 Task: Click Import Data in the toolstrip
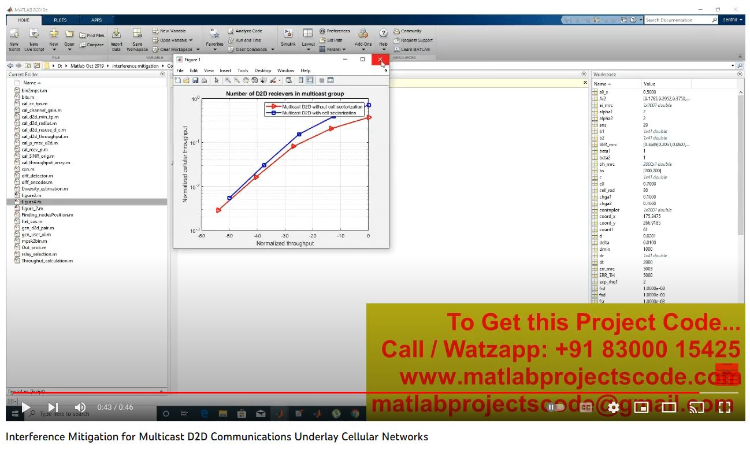[x=116, y=39]
